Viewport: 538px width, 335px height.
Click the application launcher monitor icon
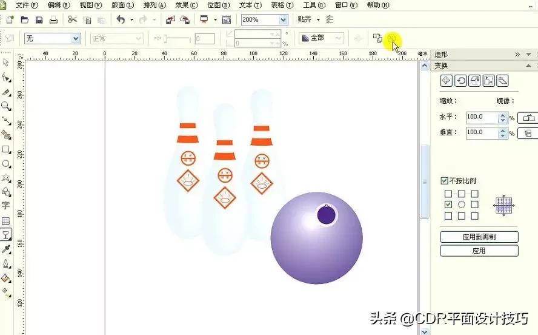204,19
